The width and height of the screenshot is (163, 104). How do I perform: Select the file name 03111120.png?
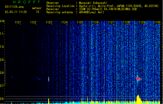(14, 7)
